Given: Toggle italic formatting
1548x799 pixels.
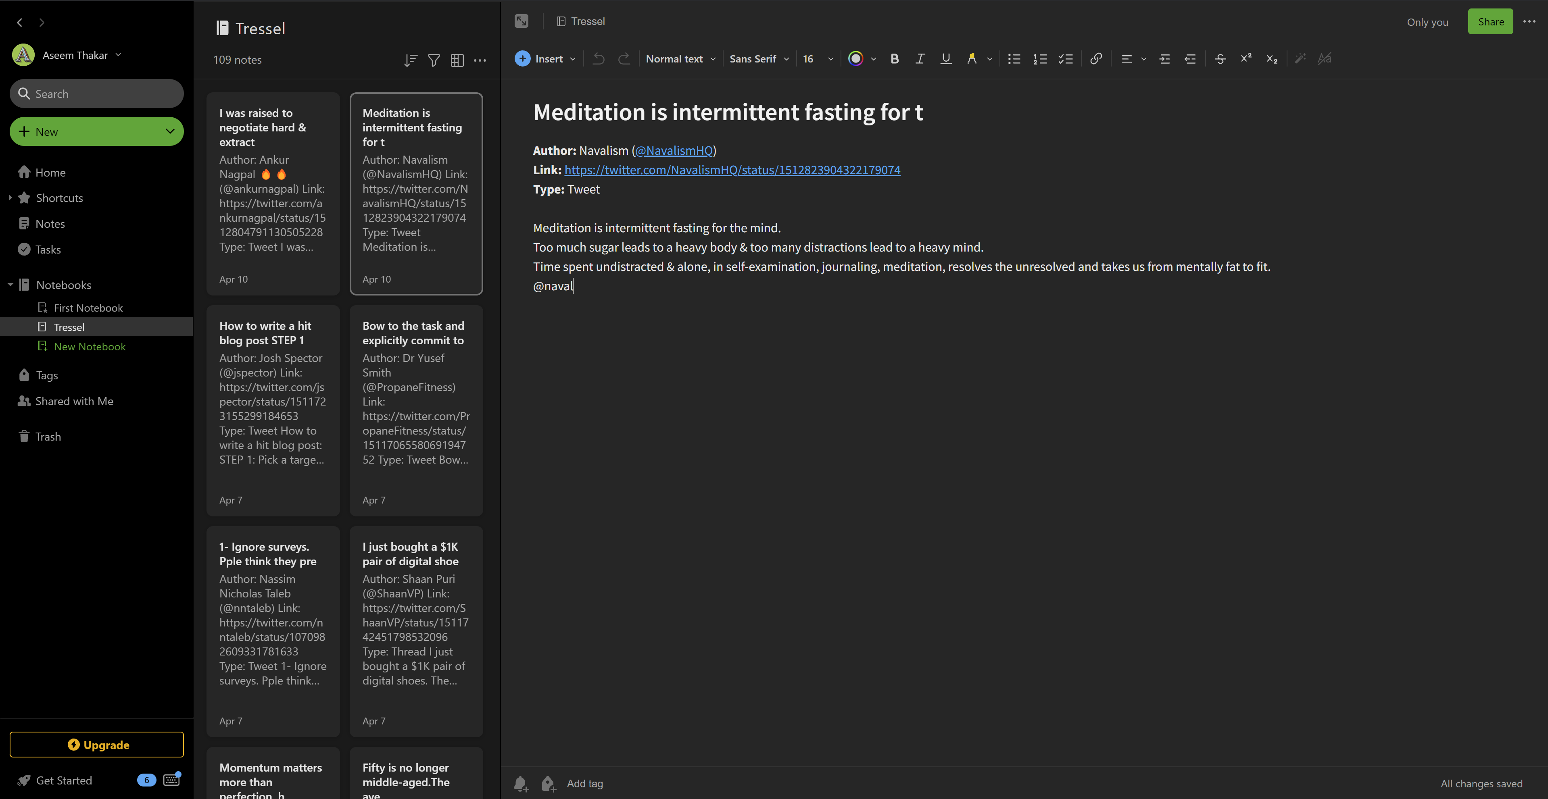Looking at the screenshot, I should [920, 58].
